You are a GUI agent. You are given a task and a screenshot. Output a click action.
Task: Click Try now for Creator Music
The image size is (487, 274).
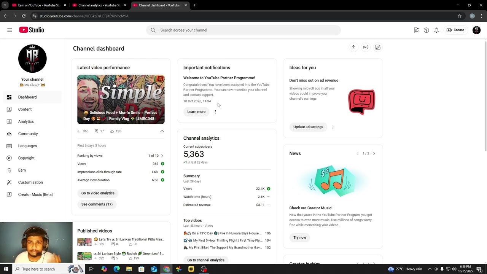point(300,237)
